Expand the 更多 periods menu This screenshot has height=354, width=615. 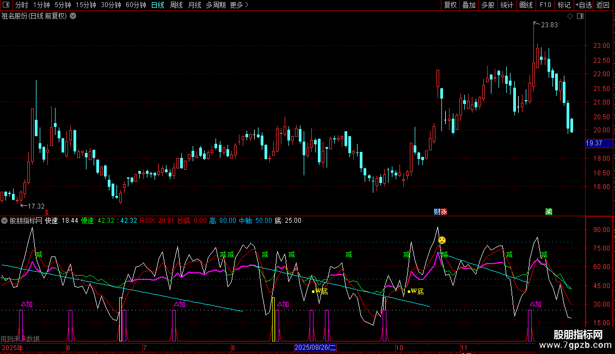pos(239,5)
